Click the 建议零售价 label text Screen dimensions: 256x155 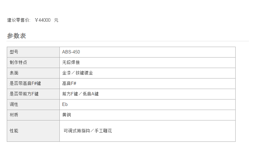[19, 20]
